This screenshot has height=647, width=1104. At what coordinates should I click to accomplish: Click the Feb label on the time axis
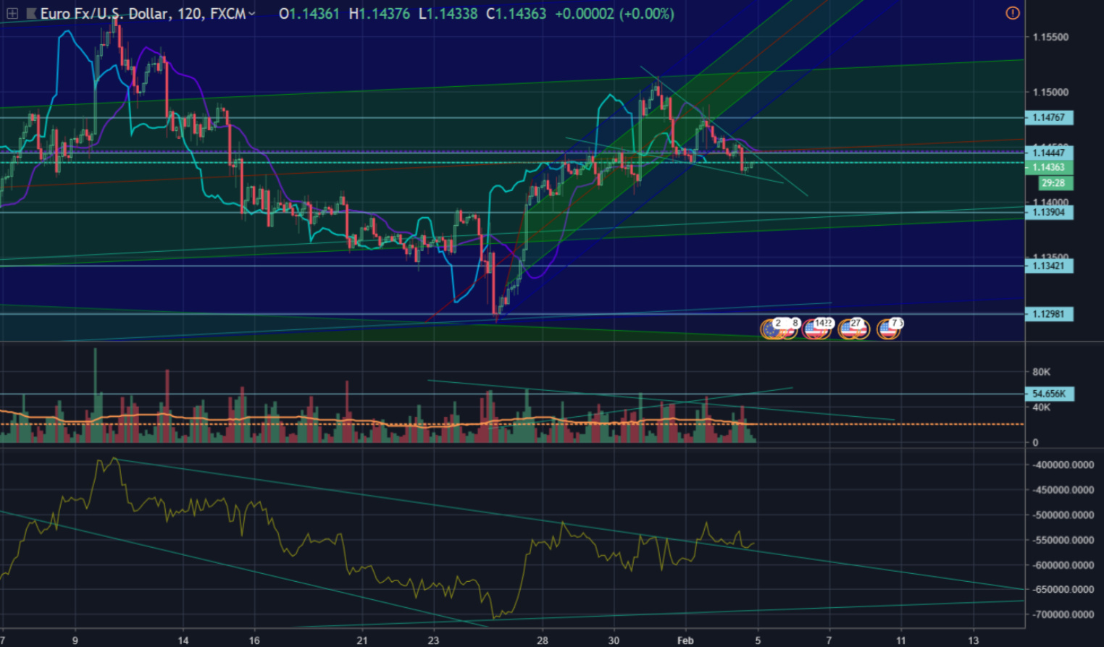pyautogui.click(x=685, y=640)
